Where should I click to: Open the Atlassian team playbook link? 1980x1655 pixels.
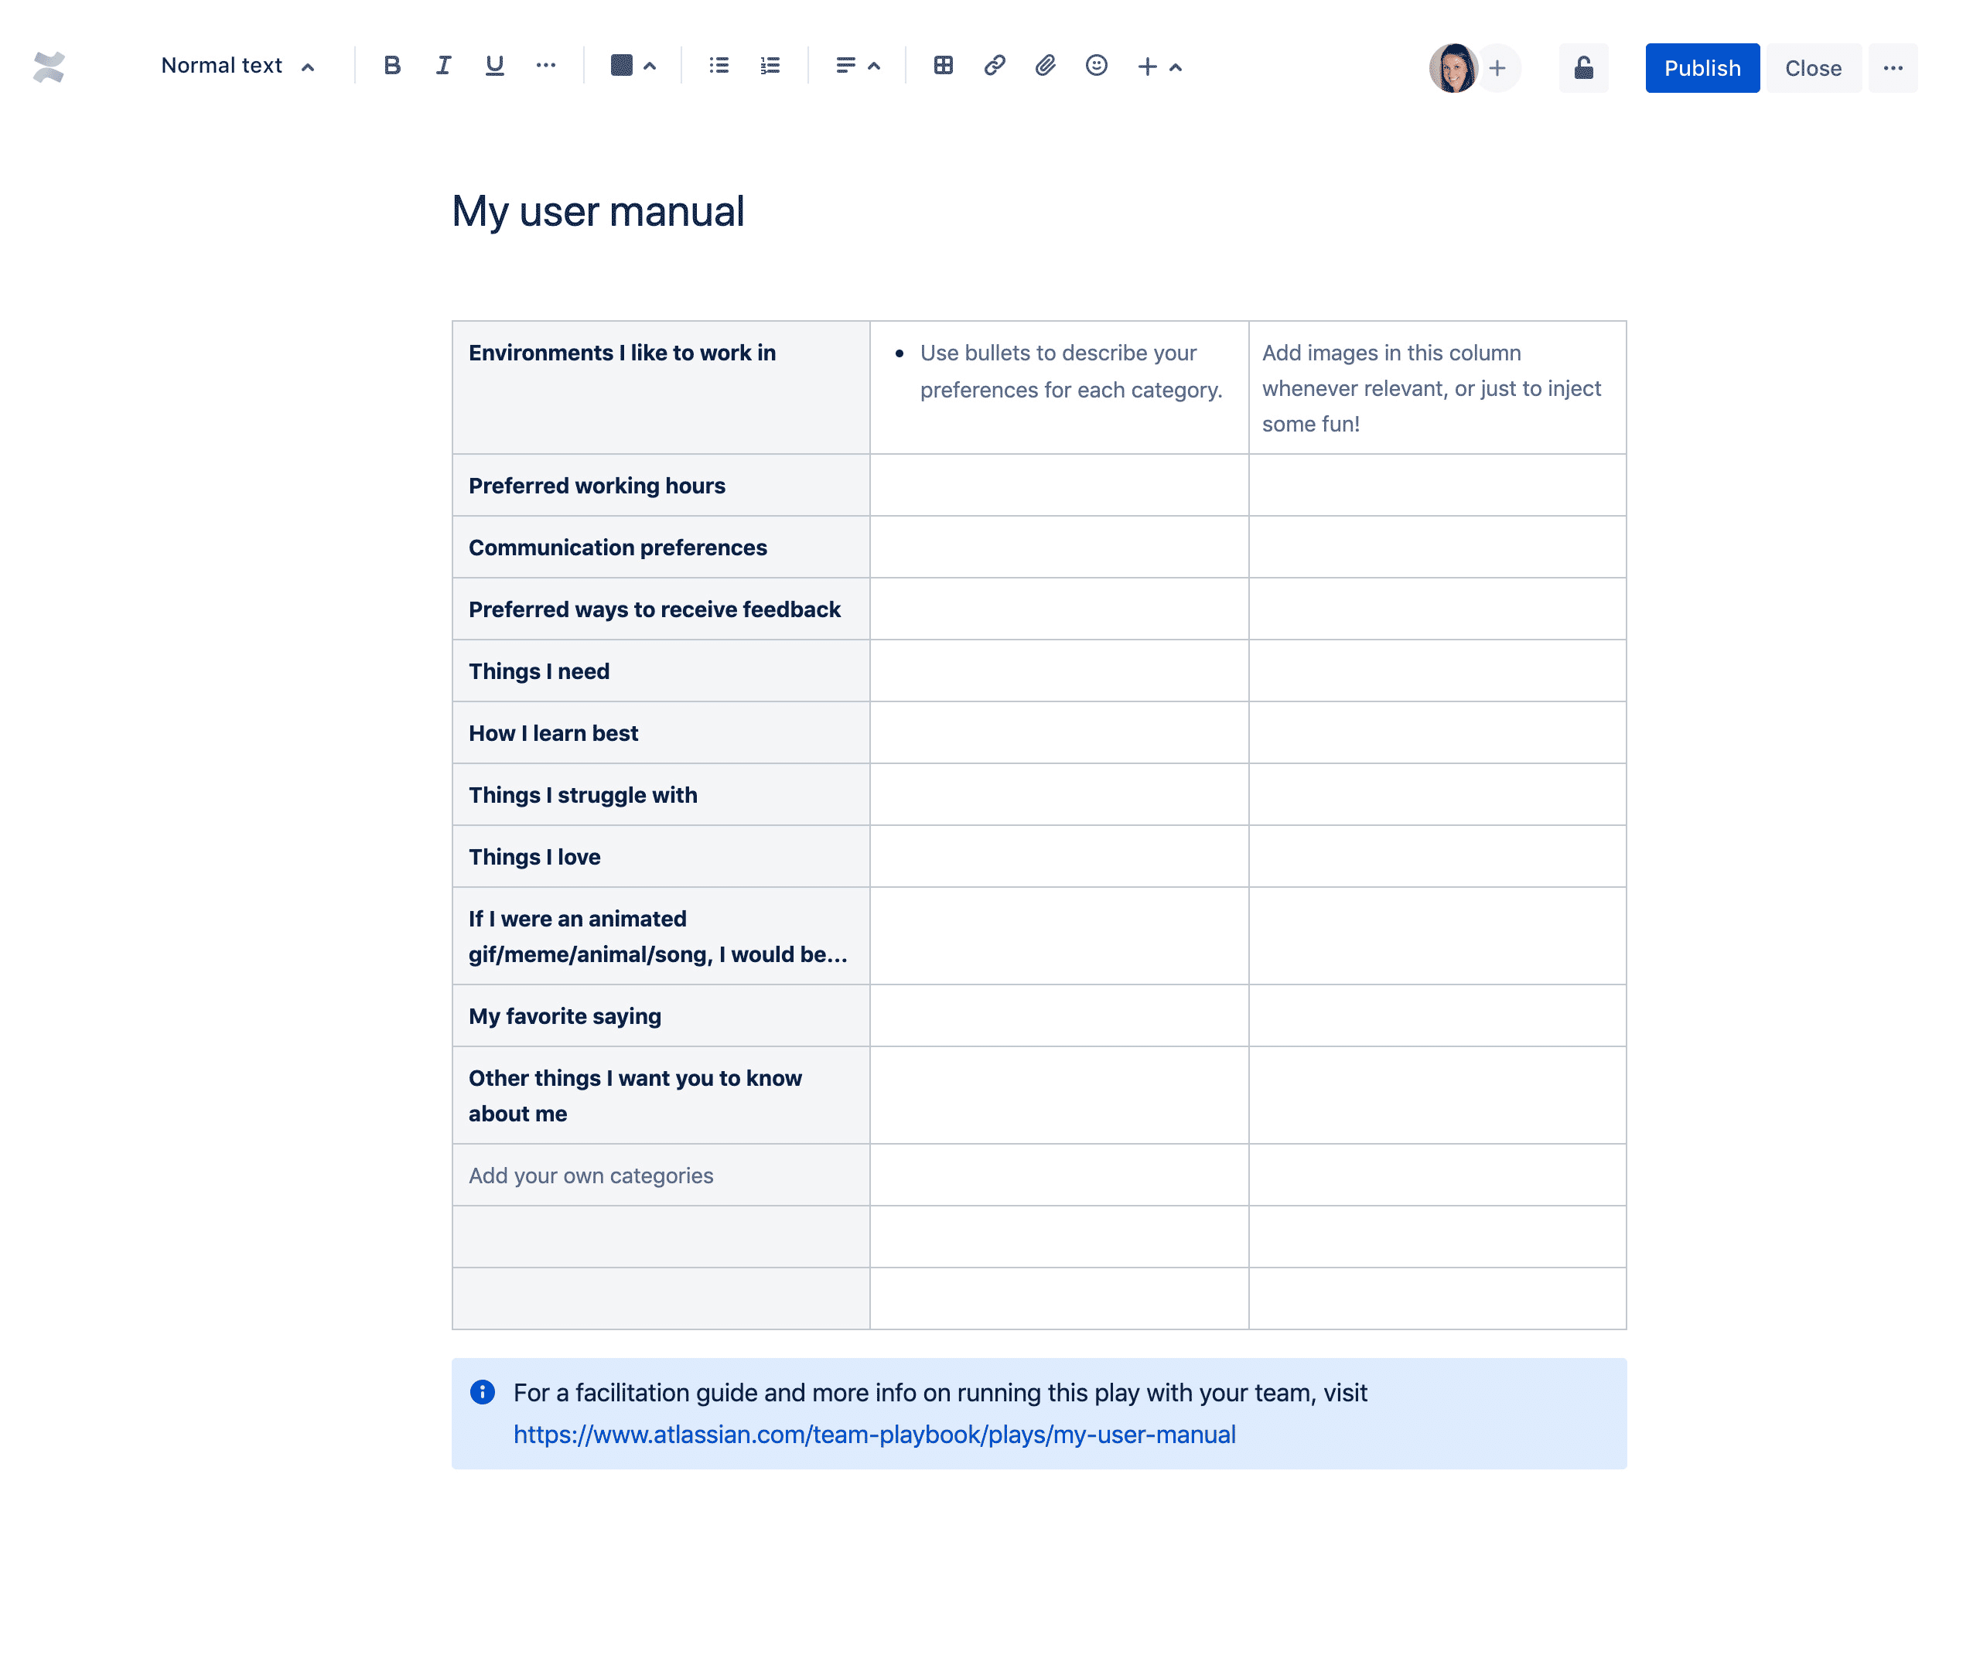tap(875, 1433)
